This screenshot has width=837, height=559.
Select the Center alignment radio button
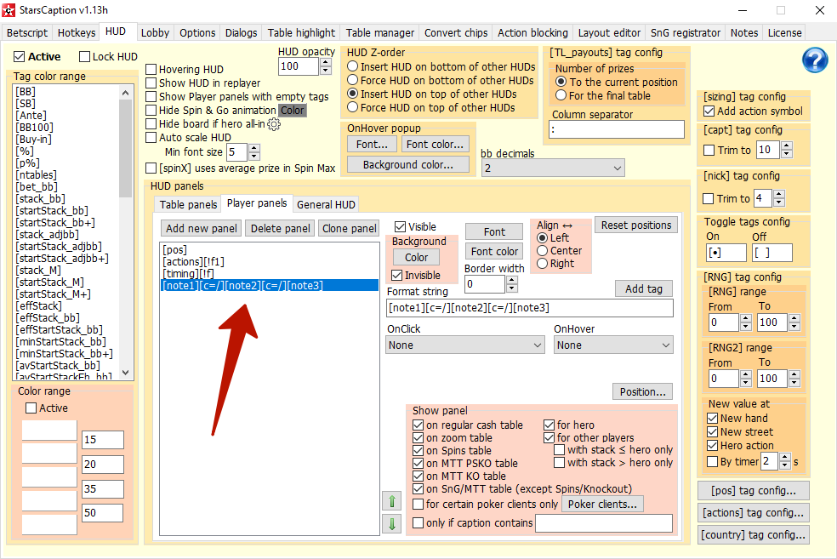click(542, 251)
